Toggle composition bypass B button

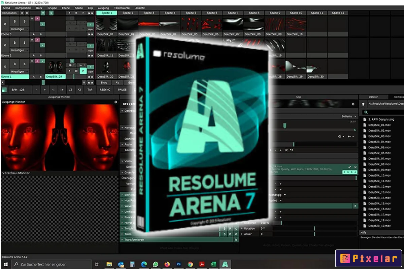click(x=27, y=13)
